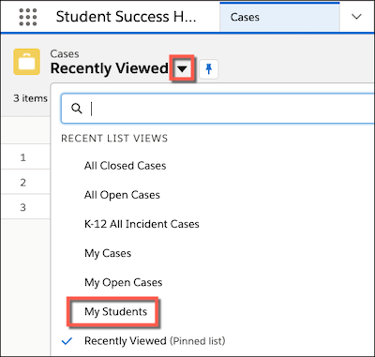
Task: Select the My Cases list view
Action: click(x=108, y=253)
